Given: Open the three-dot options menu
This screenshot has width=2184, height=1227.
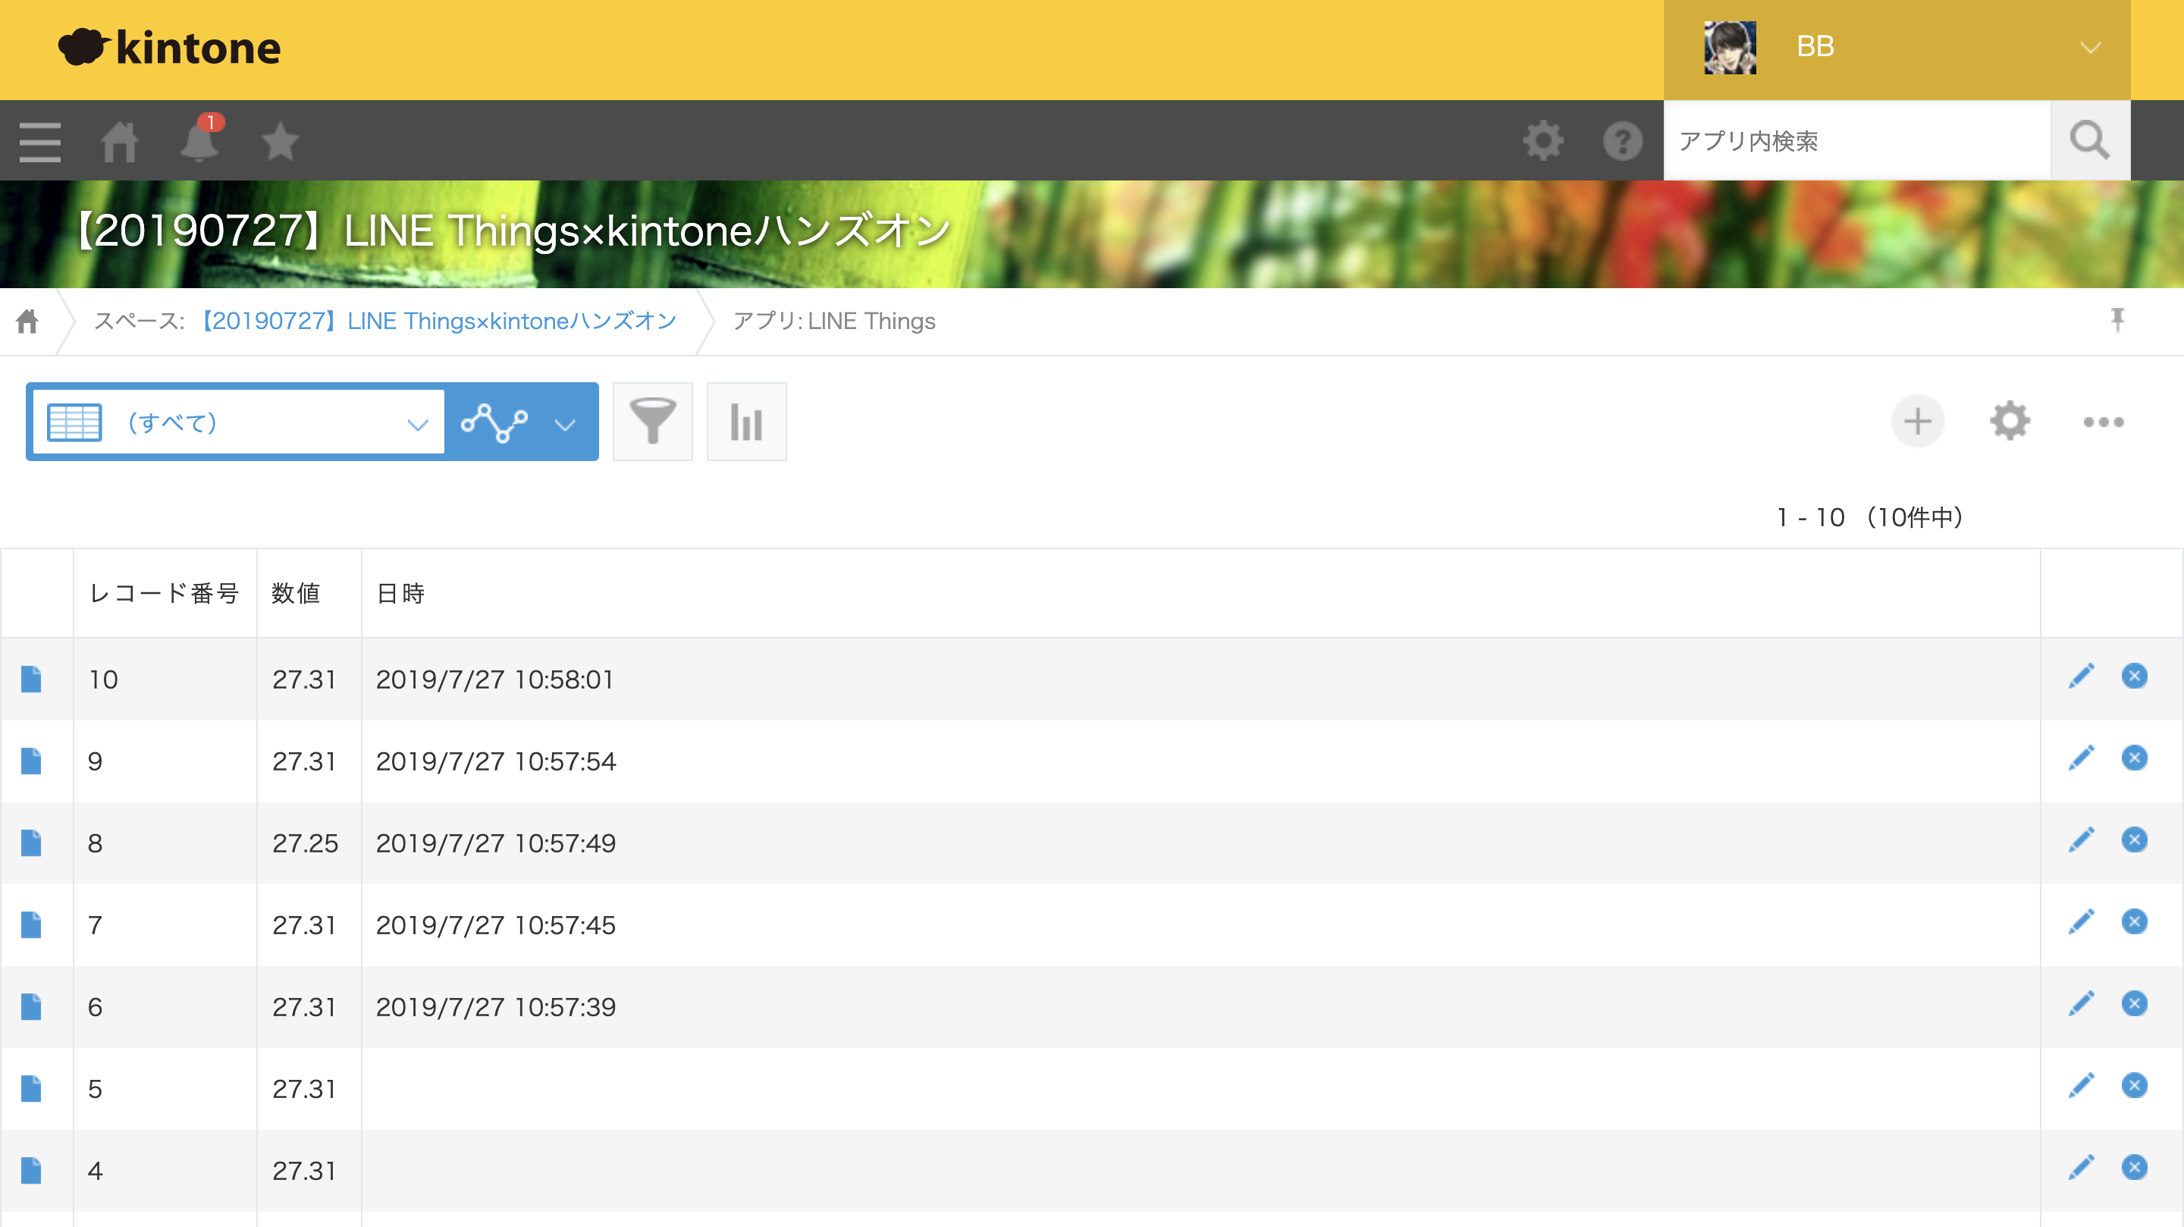Looking at the screenshot, I should pos(2104,422).
